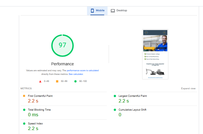The height and width of the screenshot is (134, 203).
Task: Select the Cumulative Layout Shift label
Action: coord(132,110)
